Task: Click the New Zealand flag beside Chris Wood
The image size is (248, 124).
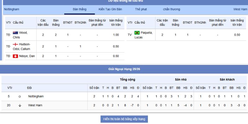Action: (x=15, y=33)
